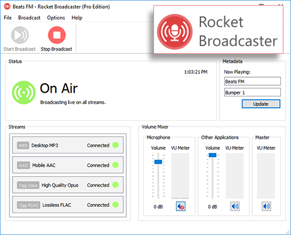Screen dimensions: 291x235
Task: Click the Other Applications volume slider handle
Action: click(212, 155)
